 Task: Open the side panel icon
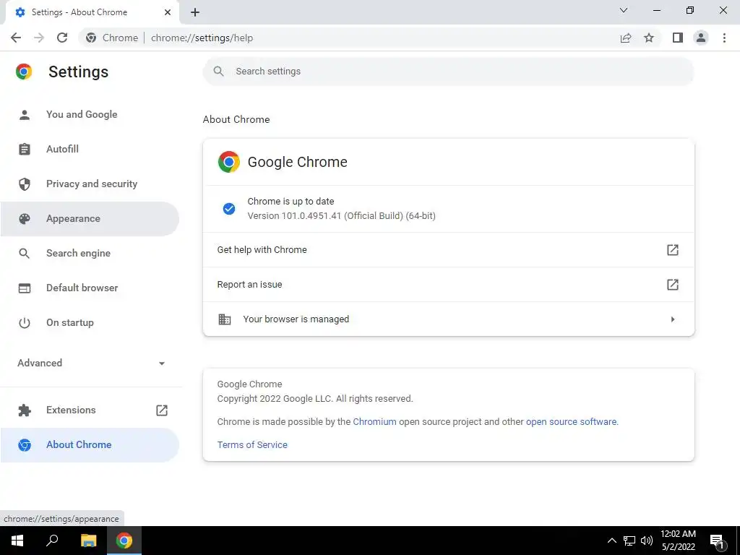678,38
